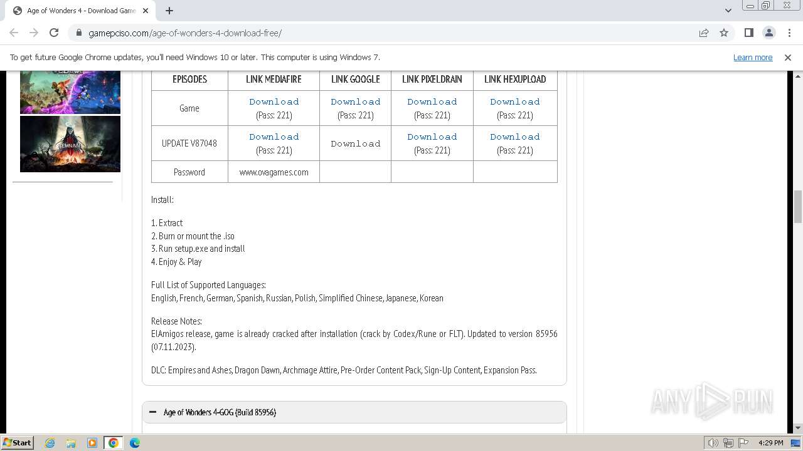The image size is (803, 451).
Task: Click the DLC list line
Action: click(x=344, y=370)
